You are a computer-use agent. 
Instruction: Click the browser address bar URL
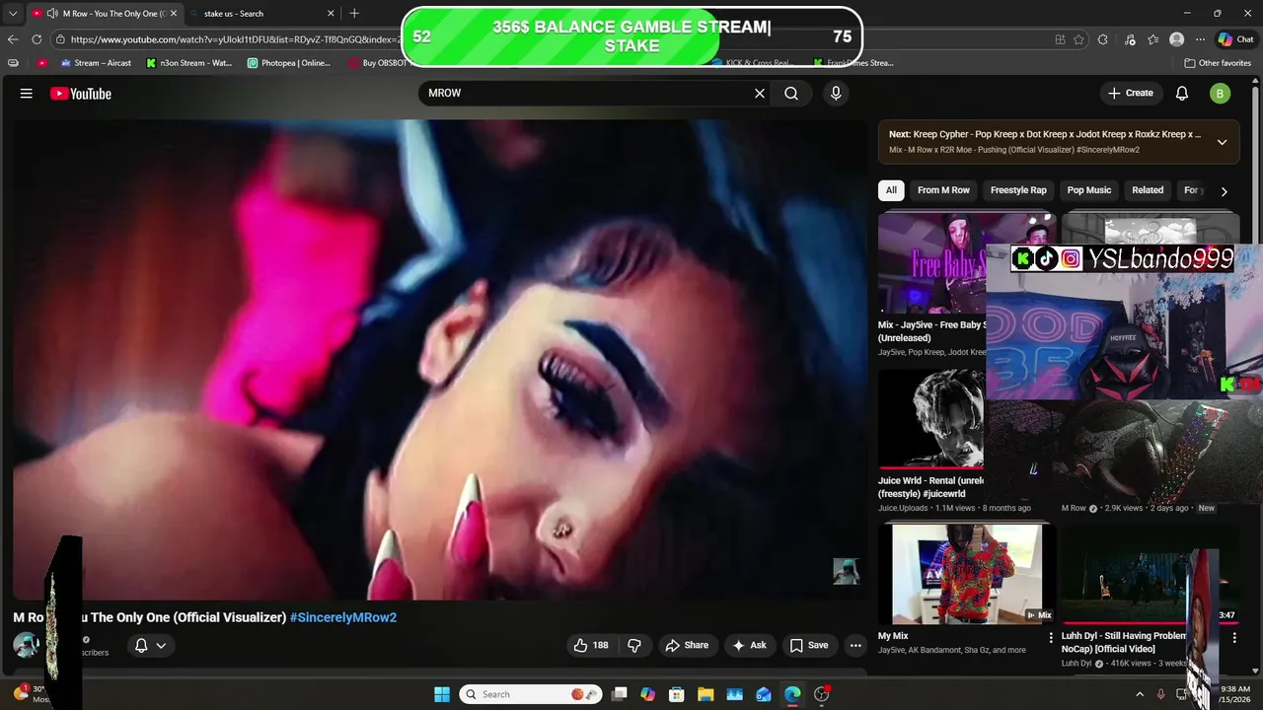click(237, 39)
